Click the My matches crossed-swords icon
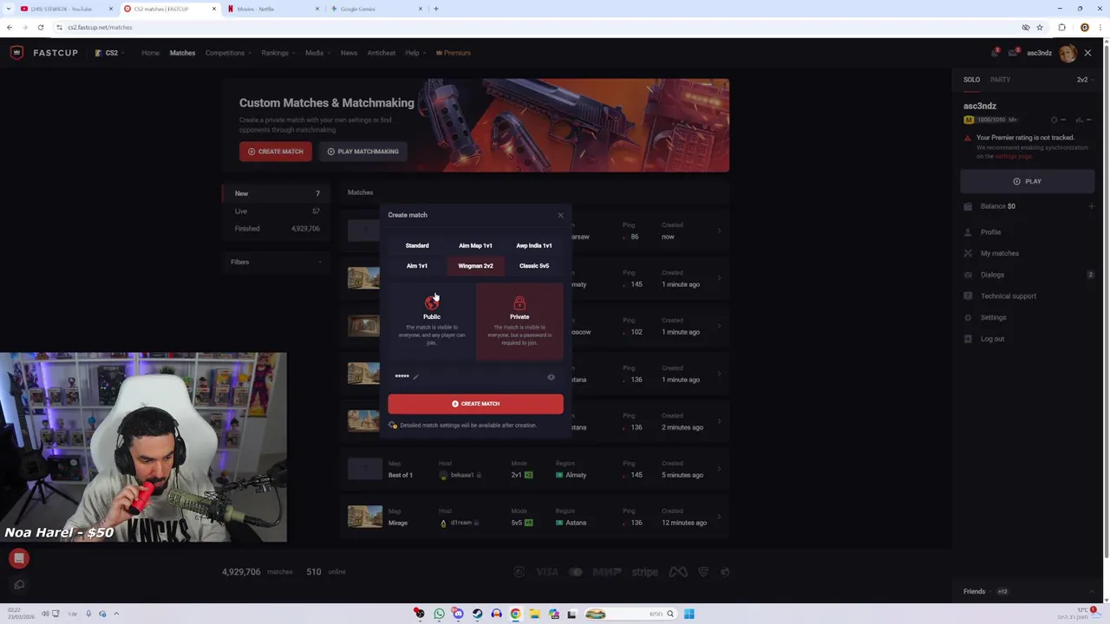 (968, 253)
